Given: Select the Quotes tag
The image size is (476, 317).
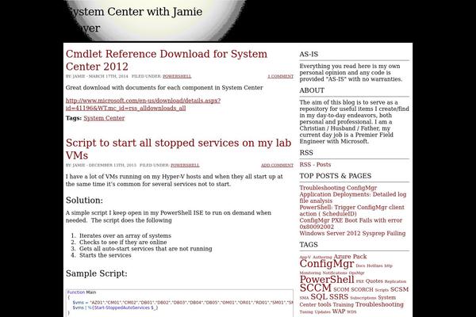Looking at the screenshot, I should point(374,281).
